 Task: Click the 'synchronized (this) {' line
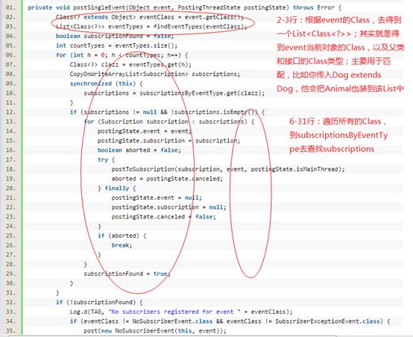[106, 84]
